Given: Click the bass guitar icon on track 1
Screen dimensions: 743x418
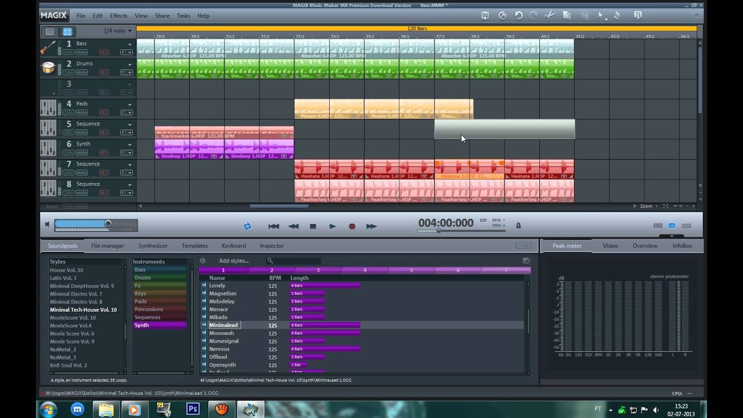Looking at the screenshot, I should [x=48, y=48].
